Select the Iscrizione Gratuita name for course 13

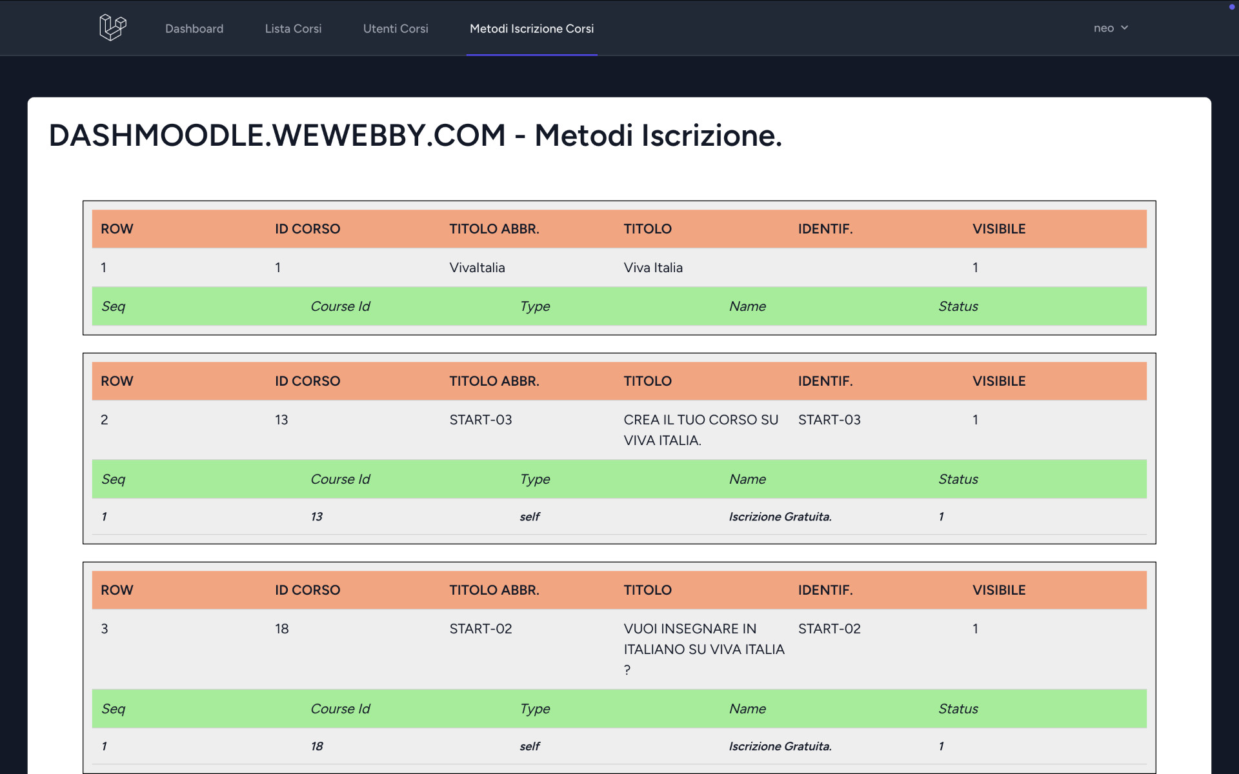pos(780,516)
